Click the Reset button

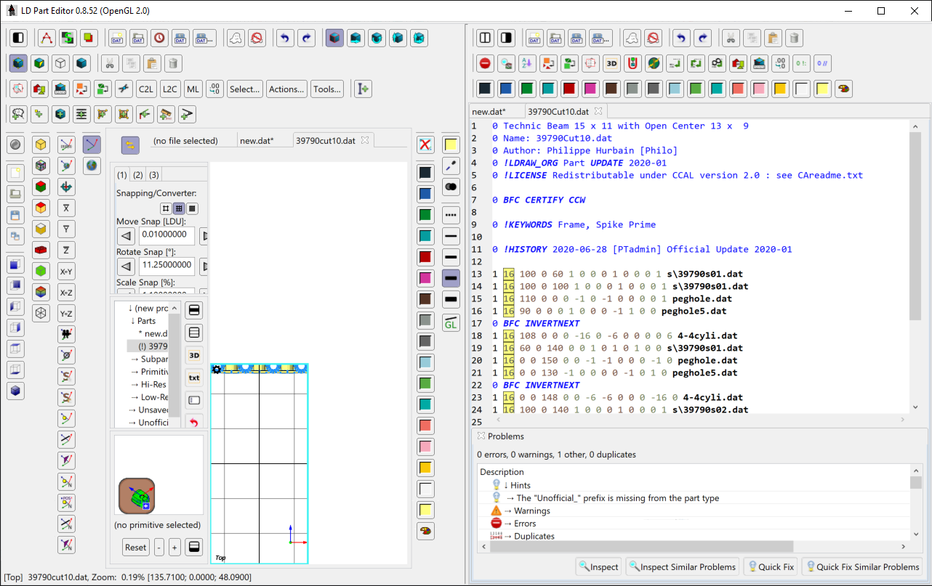pyautogui.click(x=136, y=548)
